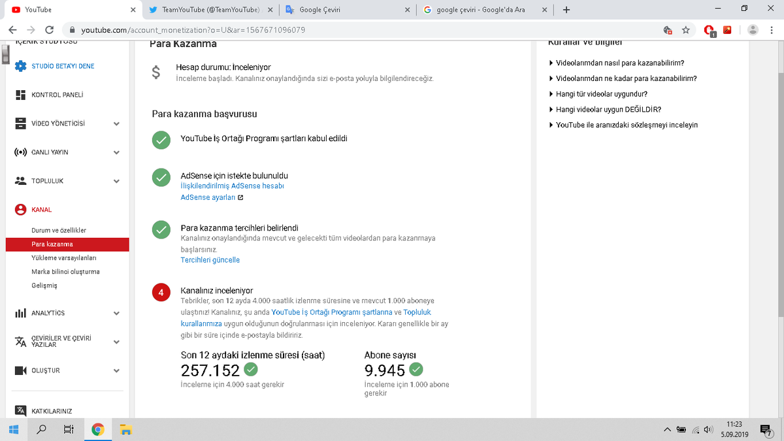Select Para kazanma menu item
The height and width of the screenshot is (441, 784).
point(67,244)
